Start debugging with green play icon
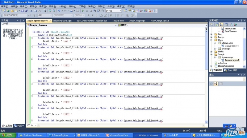The height and width of the screenshot is (138, 247). coord(83,11)
